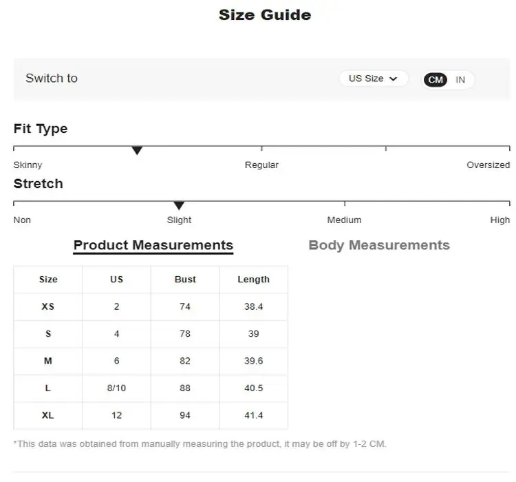
Task: Switch measurement units to IN
Action: 460,80
